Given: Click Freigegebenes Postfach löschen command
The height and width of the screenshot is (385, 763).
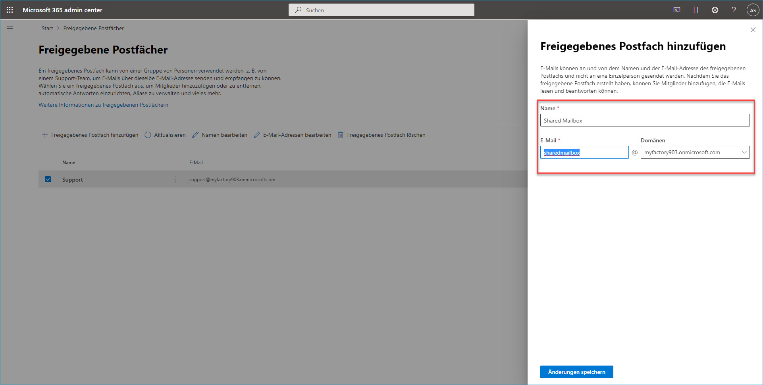Looking at the screenshot, I should pyautogui.click(x=381, y=135).
